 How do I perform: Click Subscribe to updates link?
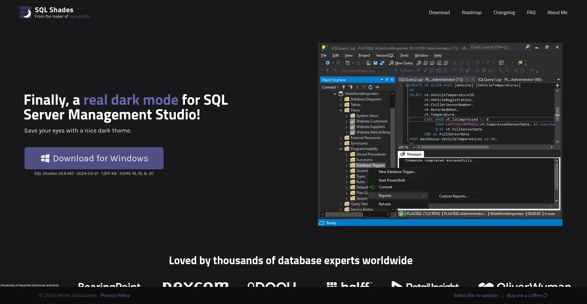tap(476, 295)
